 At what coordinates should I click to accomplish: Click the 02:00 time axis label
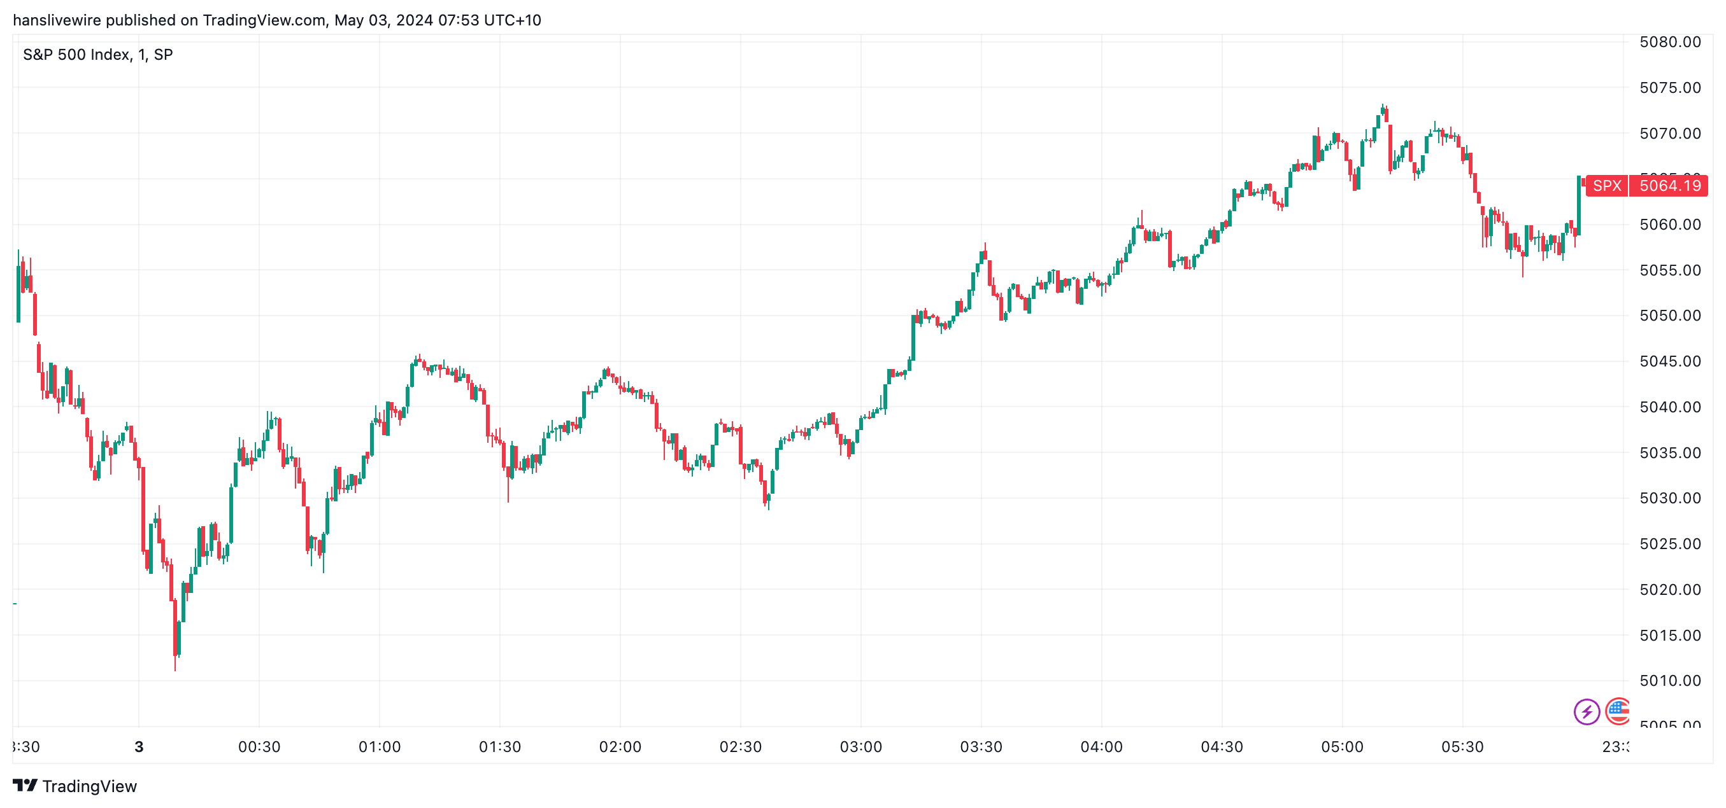pyautogui.click(x=620, y=746)
